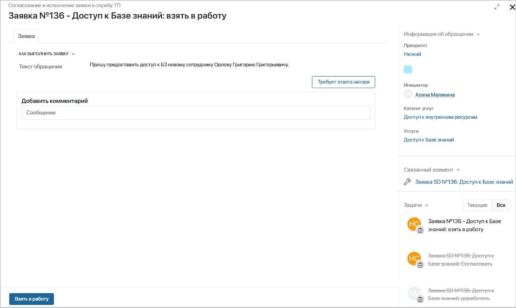Click the clipboard icon on the 'Согласовать' task

coord(420,265)
